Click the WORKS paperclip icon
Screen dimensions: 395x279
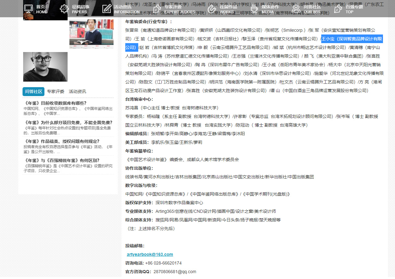click(x=212, y=9)
